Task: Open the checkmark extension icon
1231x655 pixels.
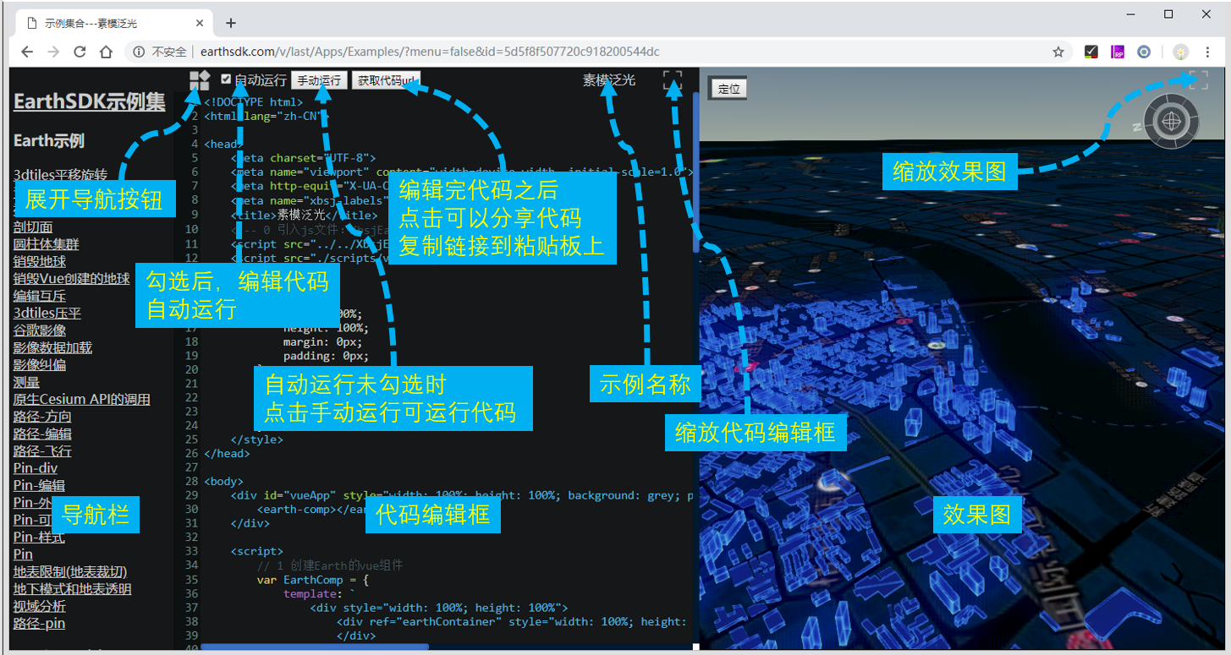Action: pos(1091,52)
